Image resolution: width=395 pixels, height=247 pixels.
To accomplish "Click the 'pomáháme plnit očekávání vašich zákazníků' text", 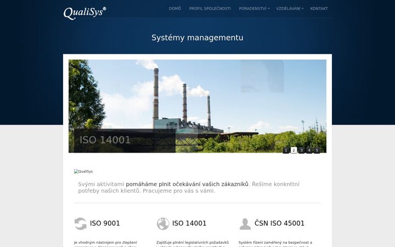I will coord(187,184).
